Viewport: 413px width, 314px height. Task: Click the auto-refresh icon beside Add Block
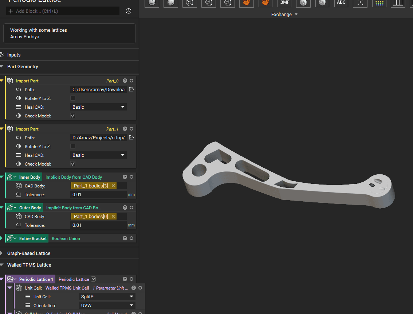point(129,11)
